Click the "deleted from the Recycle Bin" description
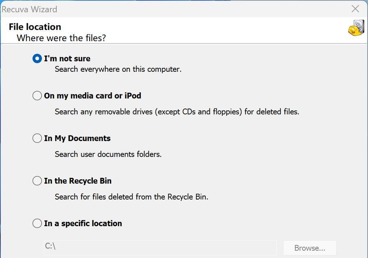This screenshot has height=258, width=368. (x=132, y=197)
